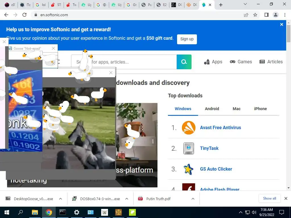The height and width of the screenshot is (218, 291).
Task: Open File Explorer from taskbar
Action: coord(35,212)
